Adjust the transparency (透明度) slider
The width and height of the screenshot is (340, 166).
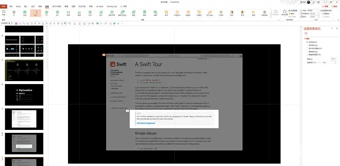318,62
